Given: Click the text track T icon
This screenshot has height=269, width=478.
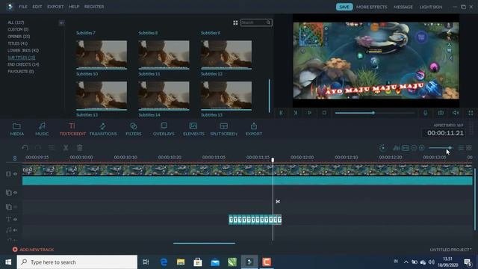Looking at the screenshot, I should 8,219.
